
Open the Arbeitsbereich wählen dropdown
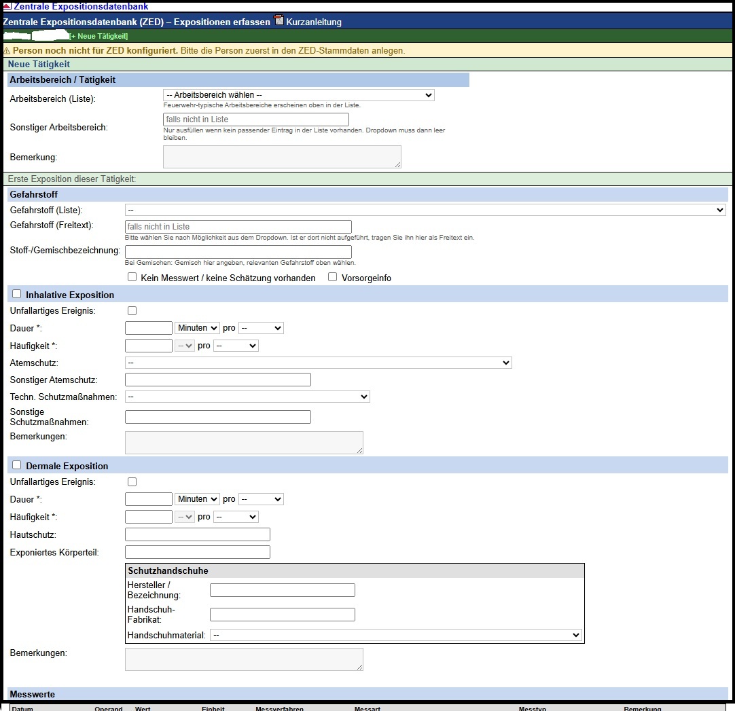pos(299,95)
